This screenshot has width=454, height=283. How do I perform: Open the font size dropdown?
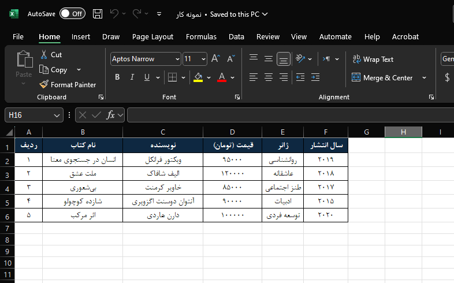click(x=203, y=59)
